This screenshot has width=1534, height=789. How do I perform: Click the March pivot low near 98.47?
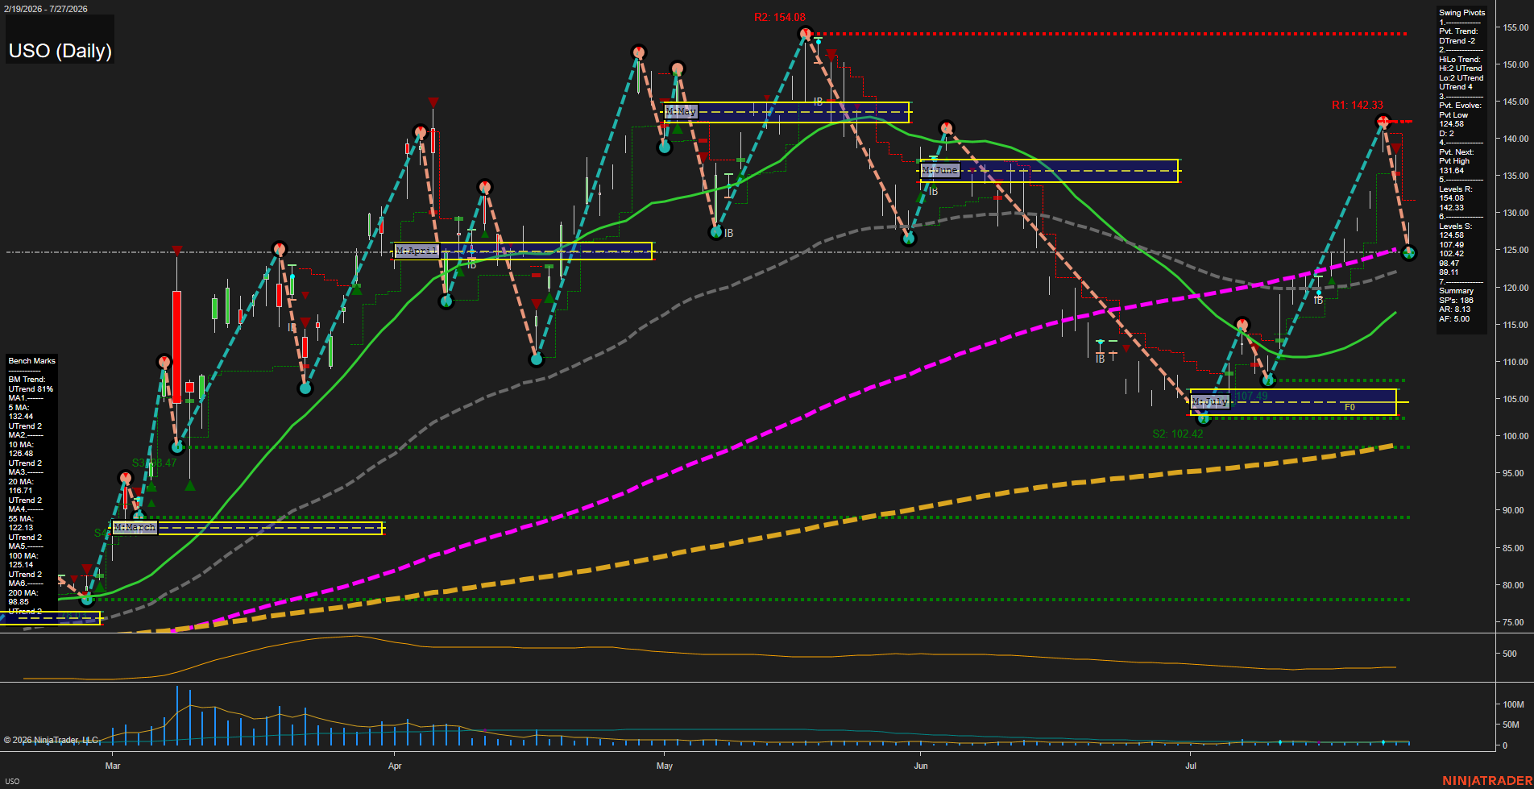177,446
